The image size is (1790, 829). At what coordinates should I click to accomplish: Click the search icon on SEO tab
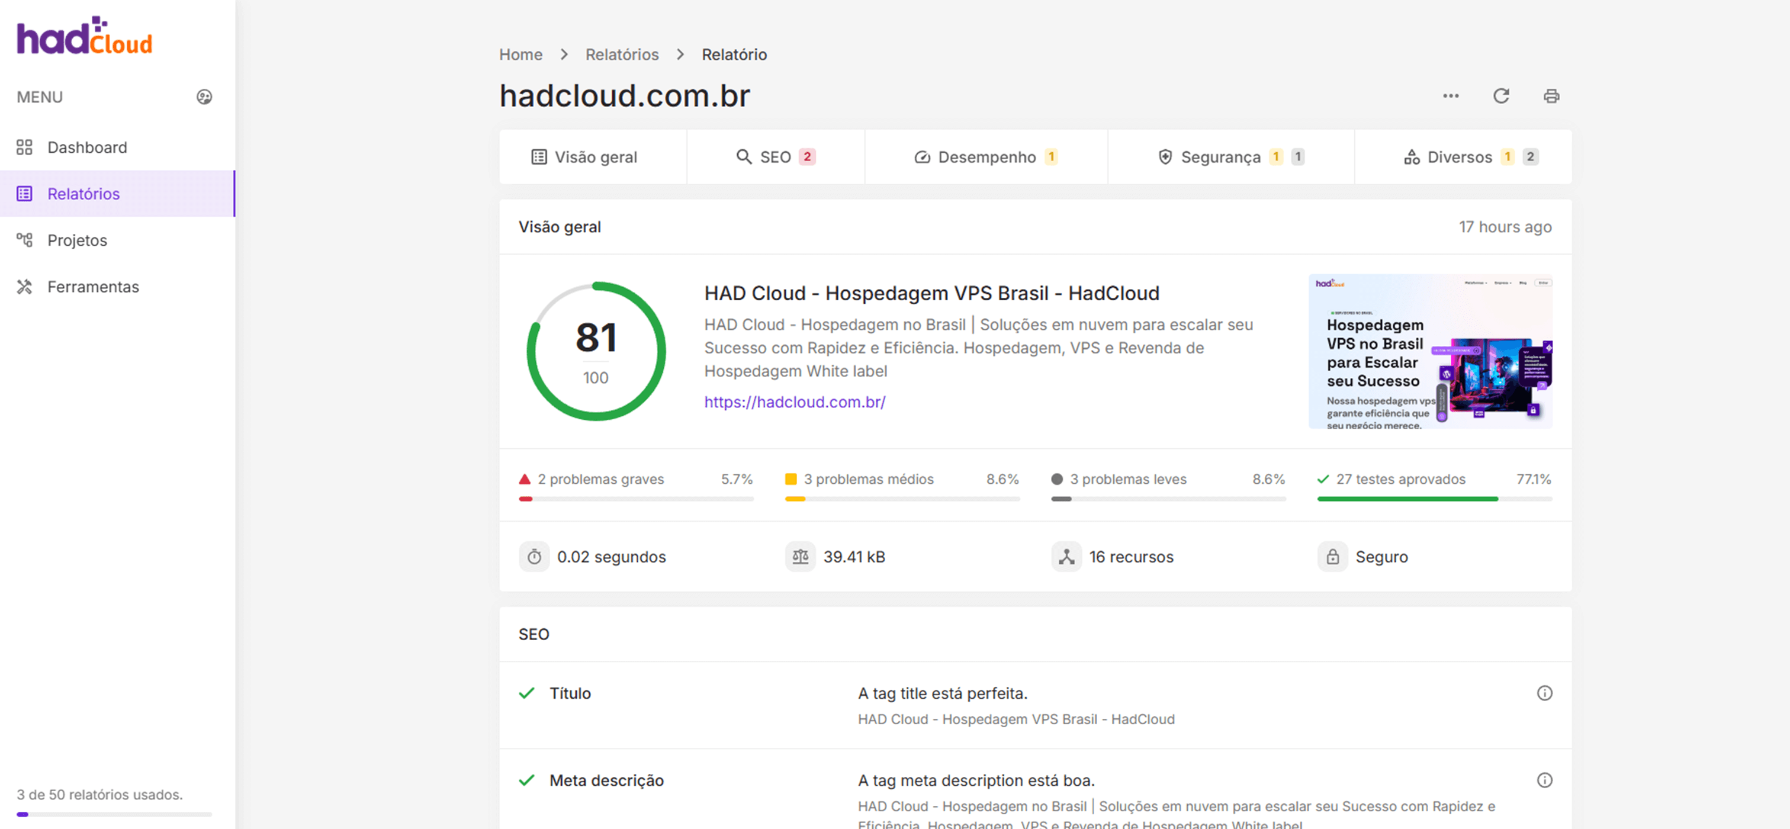click(744, 157)
